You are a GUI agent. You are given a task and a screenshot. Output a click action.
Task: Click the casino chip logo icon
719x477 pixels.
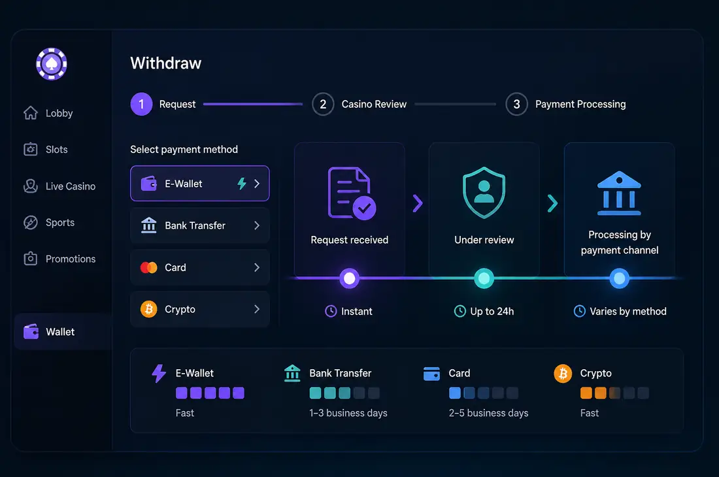tap(52, 64)
